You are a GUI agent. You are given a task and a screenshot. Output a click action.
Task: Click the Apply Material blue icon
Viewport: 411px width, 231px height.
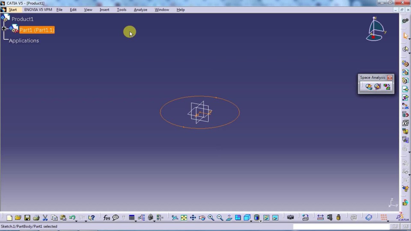click(369, 218)
